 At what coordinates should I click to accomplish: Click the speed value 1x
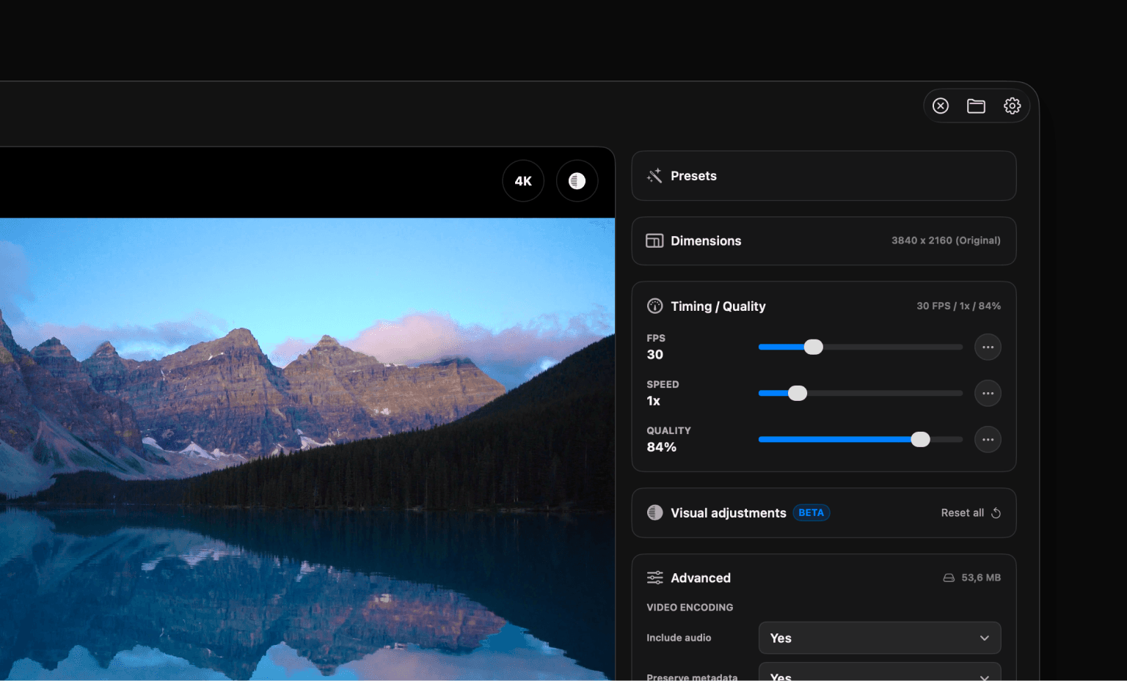point(653,401)
